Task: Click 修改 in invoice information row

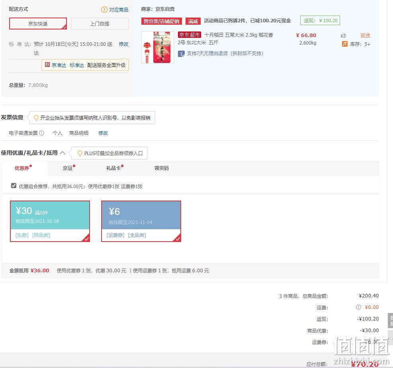Action: click(x=103, y=133)
